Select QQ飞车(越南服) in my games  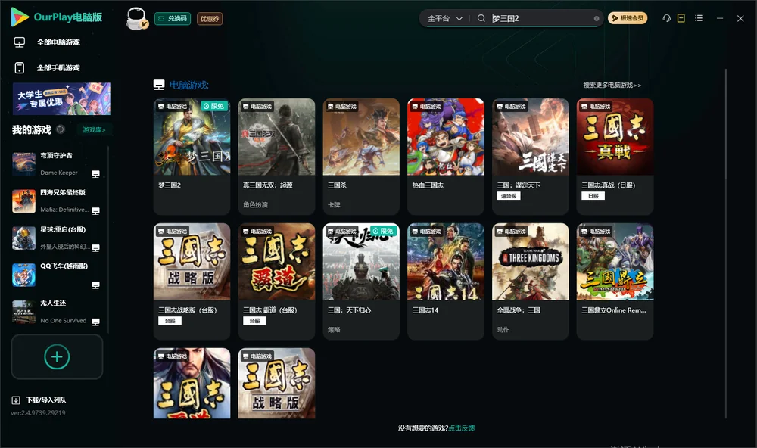(57, 275)
